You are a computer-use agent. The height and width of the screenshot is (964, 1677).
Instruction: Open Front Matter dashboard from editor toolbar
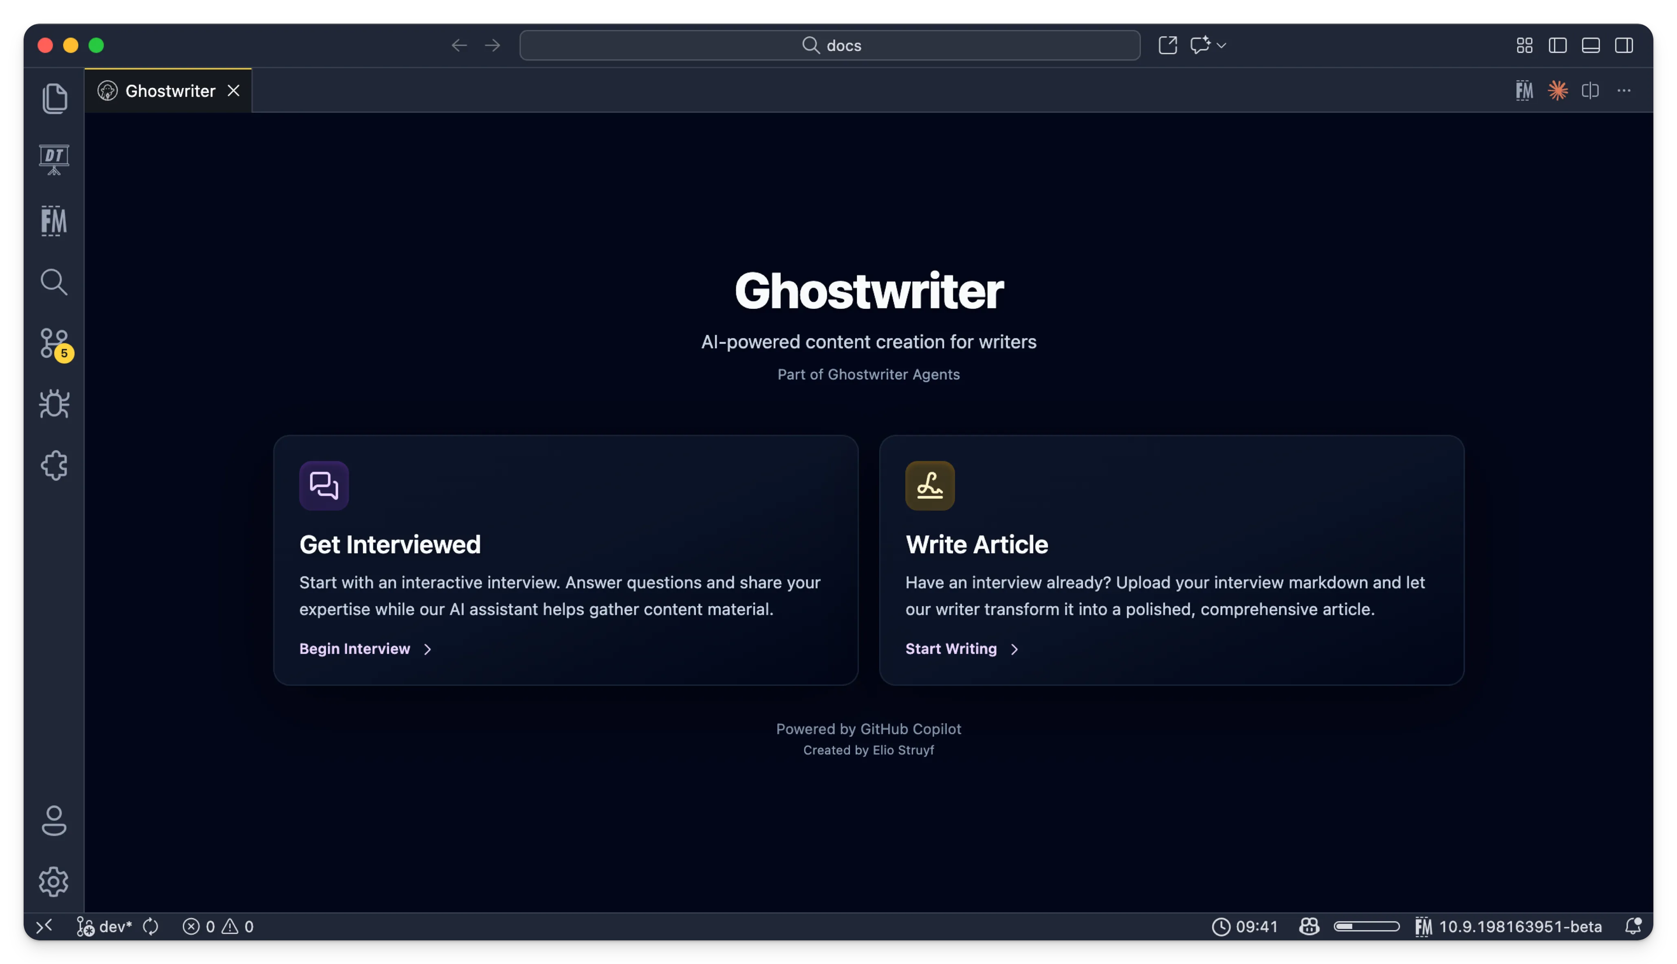coord(1524,91)
